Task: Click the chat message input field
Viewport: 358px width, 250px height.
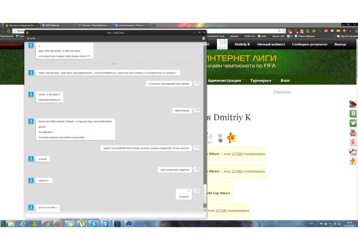Action: (x=115, y=215)
